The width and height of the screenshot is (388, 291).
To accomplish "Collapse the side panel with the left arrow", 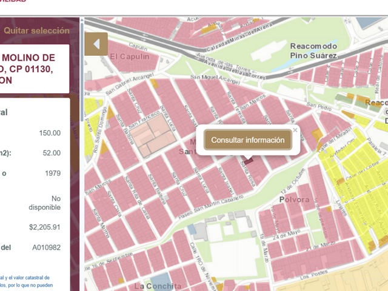I will tap(96, 44).
